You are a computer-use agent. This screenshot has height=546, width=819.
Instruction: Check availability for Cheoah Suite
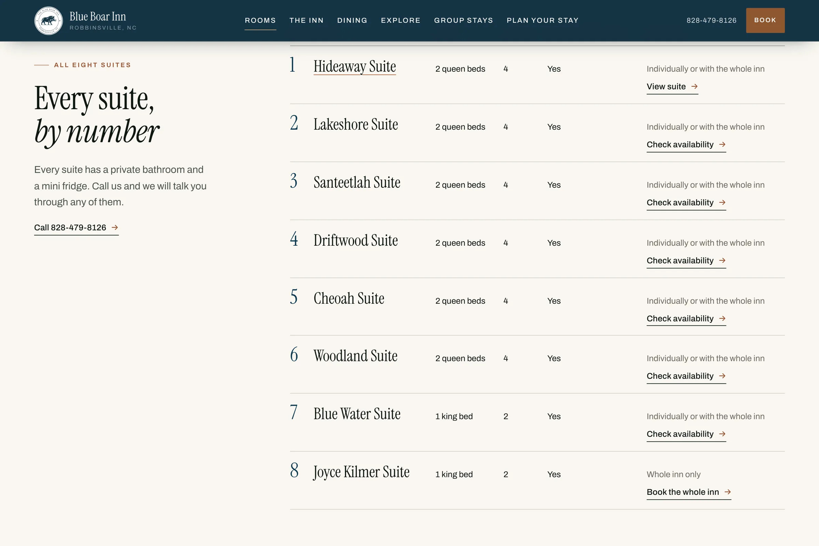(x=686, y=319)
